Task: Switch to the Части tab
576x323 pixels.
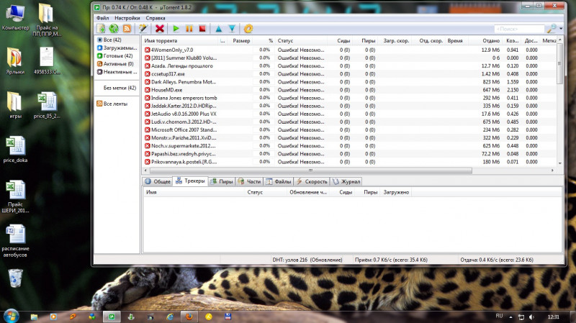Action: pyautogui.click(x=249, y=181)
